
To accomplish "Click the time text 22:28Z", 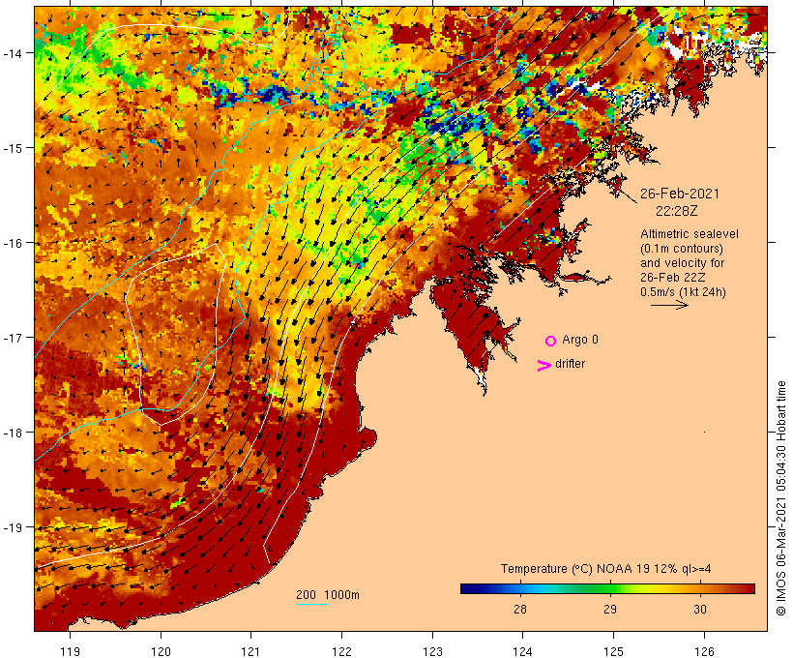I will (x=676, y=211).
